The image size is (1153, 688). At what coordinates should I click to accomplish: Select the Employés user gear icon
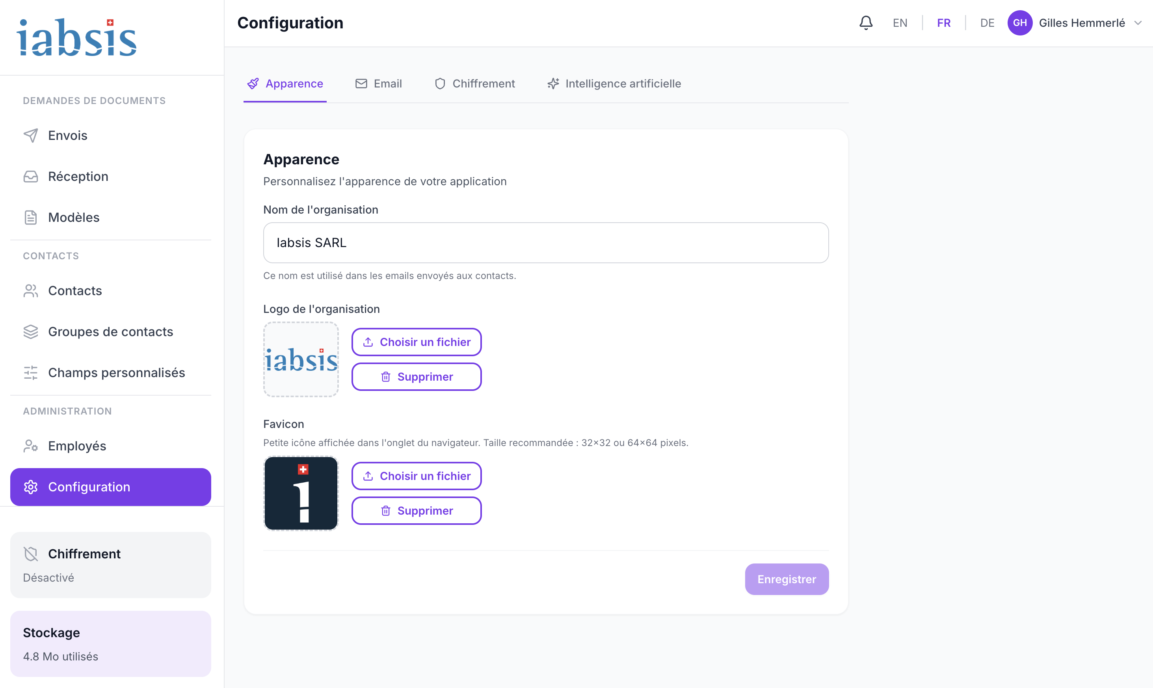(x=30, y=446)
